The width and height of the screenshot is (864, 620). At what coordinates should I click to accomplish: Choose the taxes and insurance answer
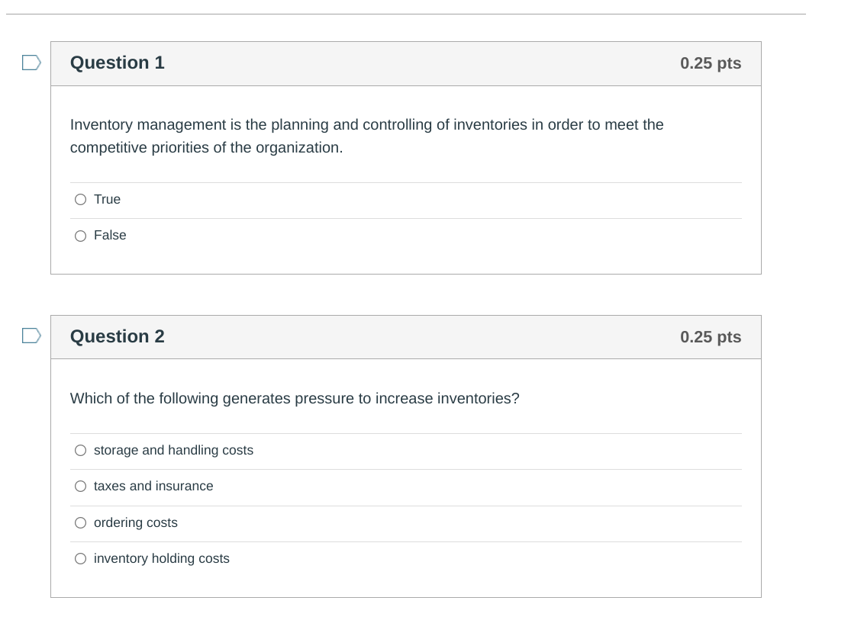coord(80,486)
